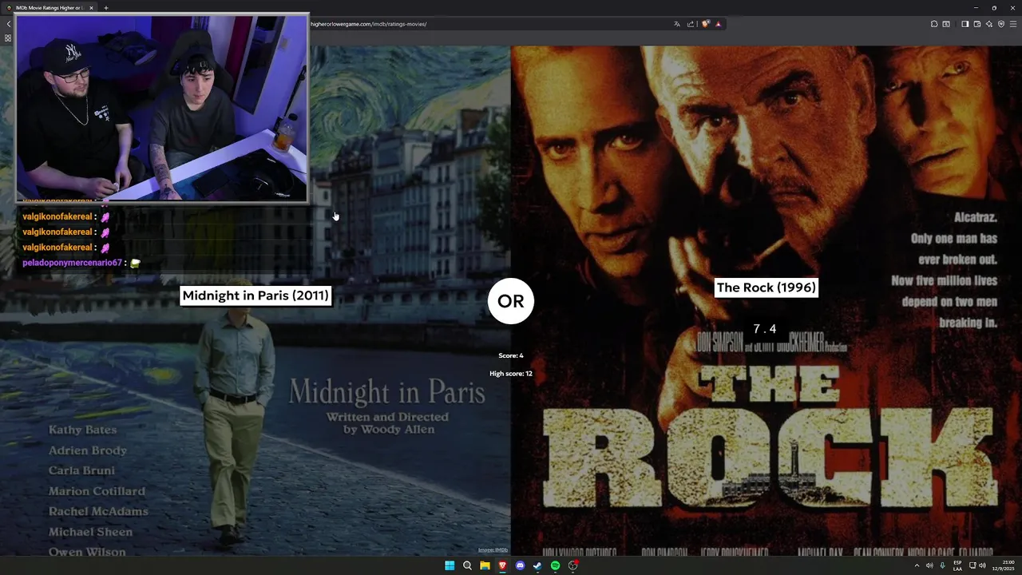
Task: Minimize the browser window
Action: pyautogui.click(x=975, y=8)
